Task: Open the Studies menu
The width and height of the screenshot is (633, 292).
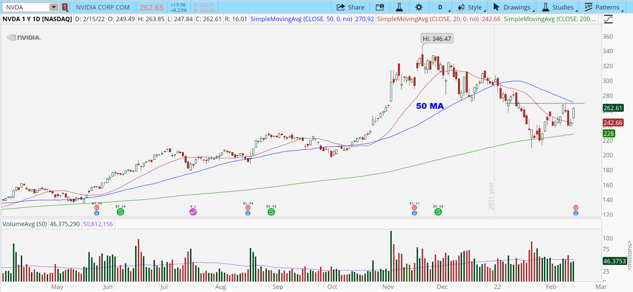Action: 559,7
